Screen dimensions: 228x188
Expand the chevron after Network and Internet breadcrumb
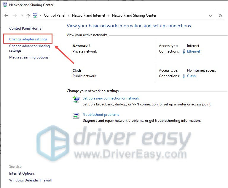click(x=109, y=15)
